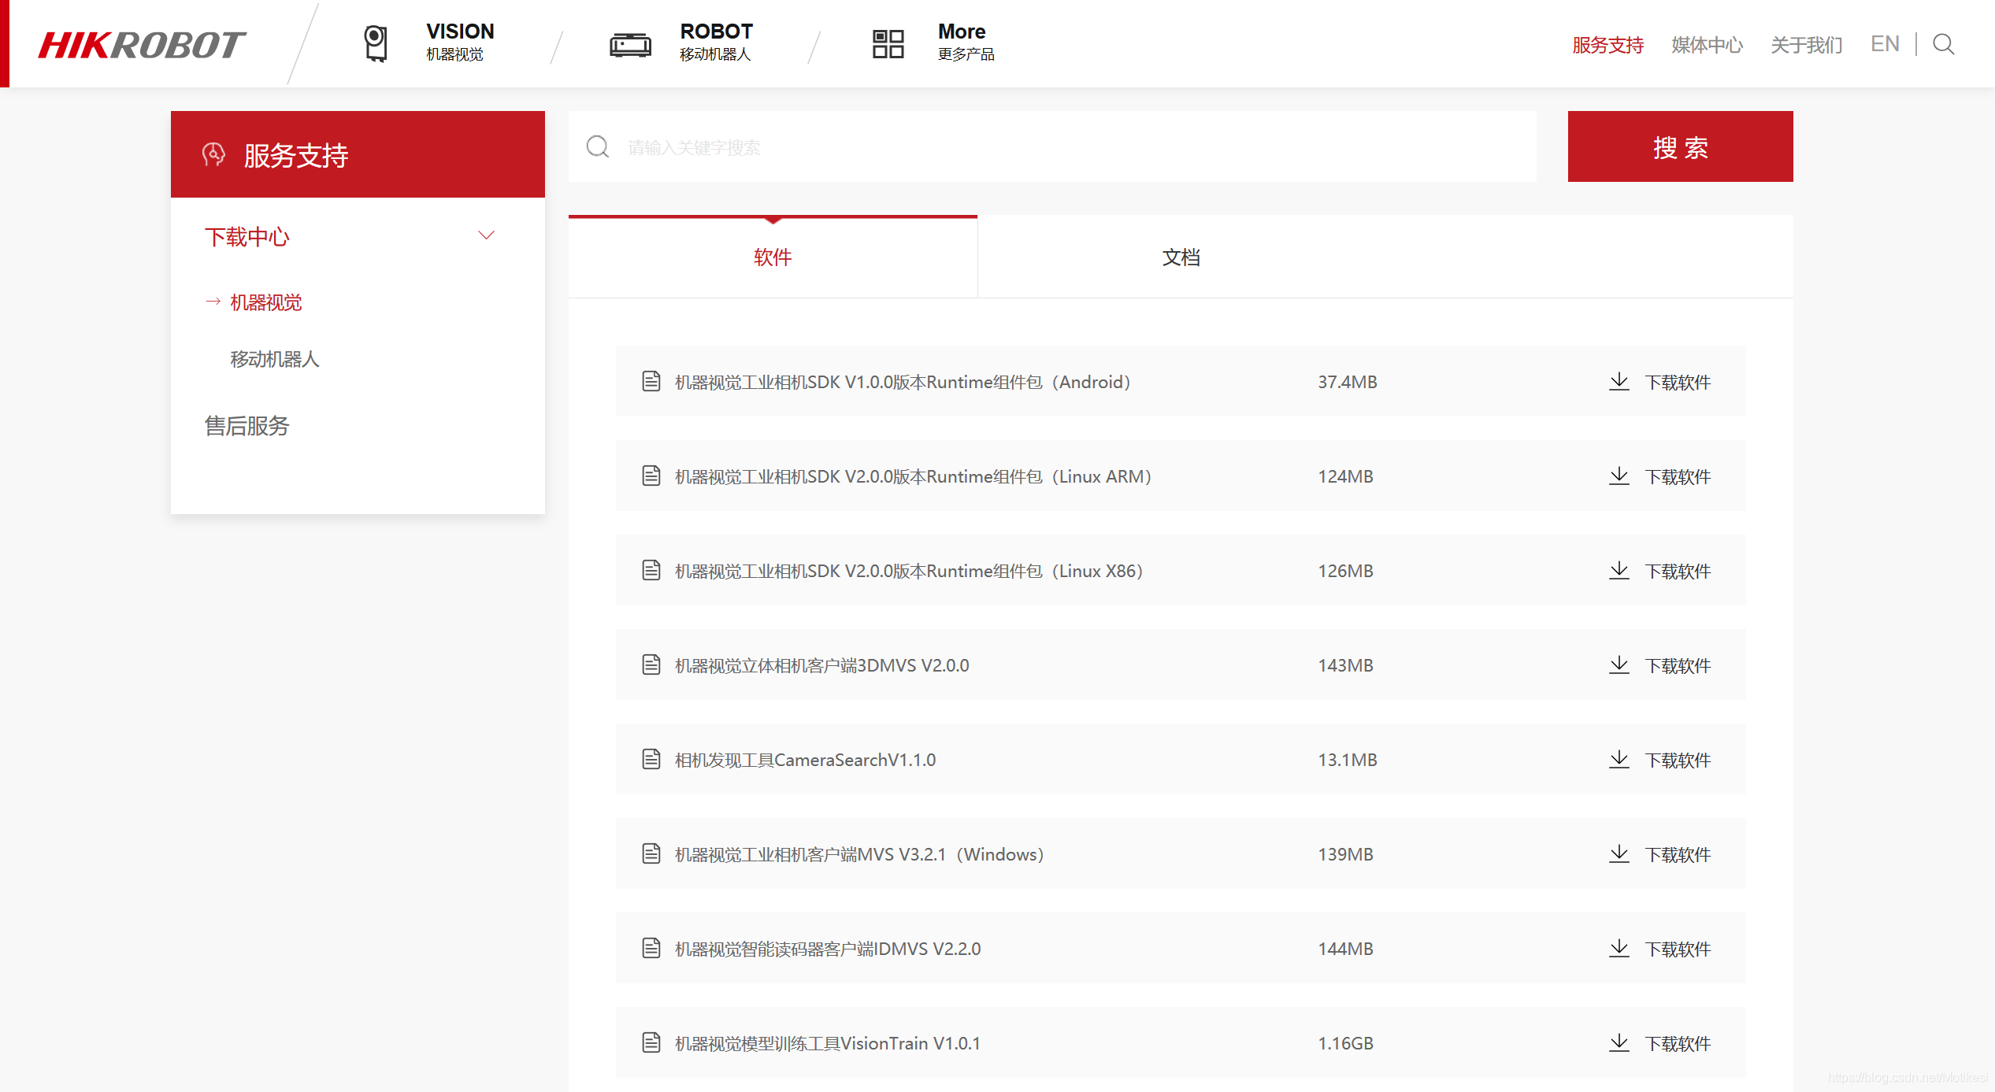Click download icon for Android SDK package
1995x1092 pixels.
[x=1619, y=382]
